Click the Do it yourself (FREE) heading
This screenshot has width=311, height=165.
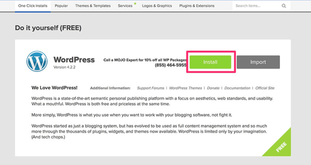click(x=48, y=28)
